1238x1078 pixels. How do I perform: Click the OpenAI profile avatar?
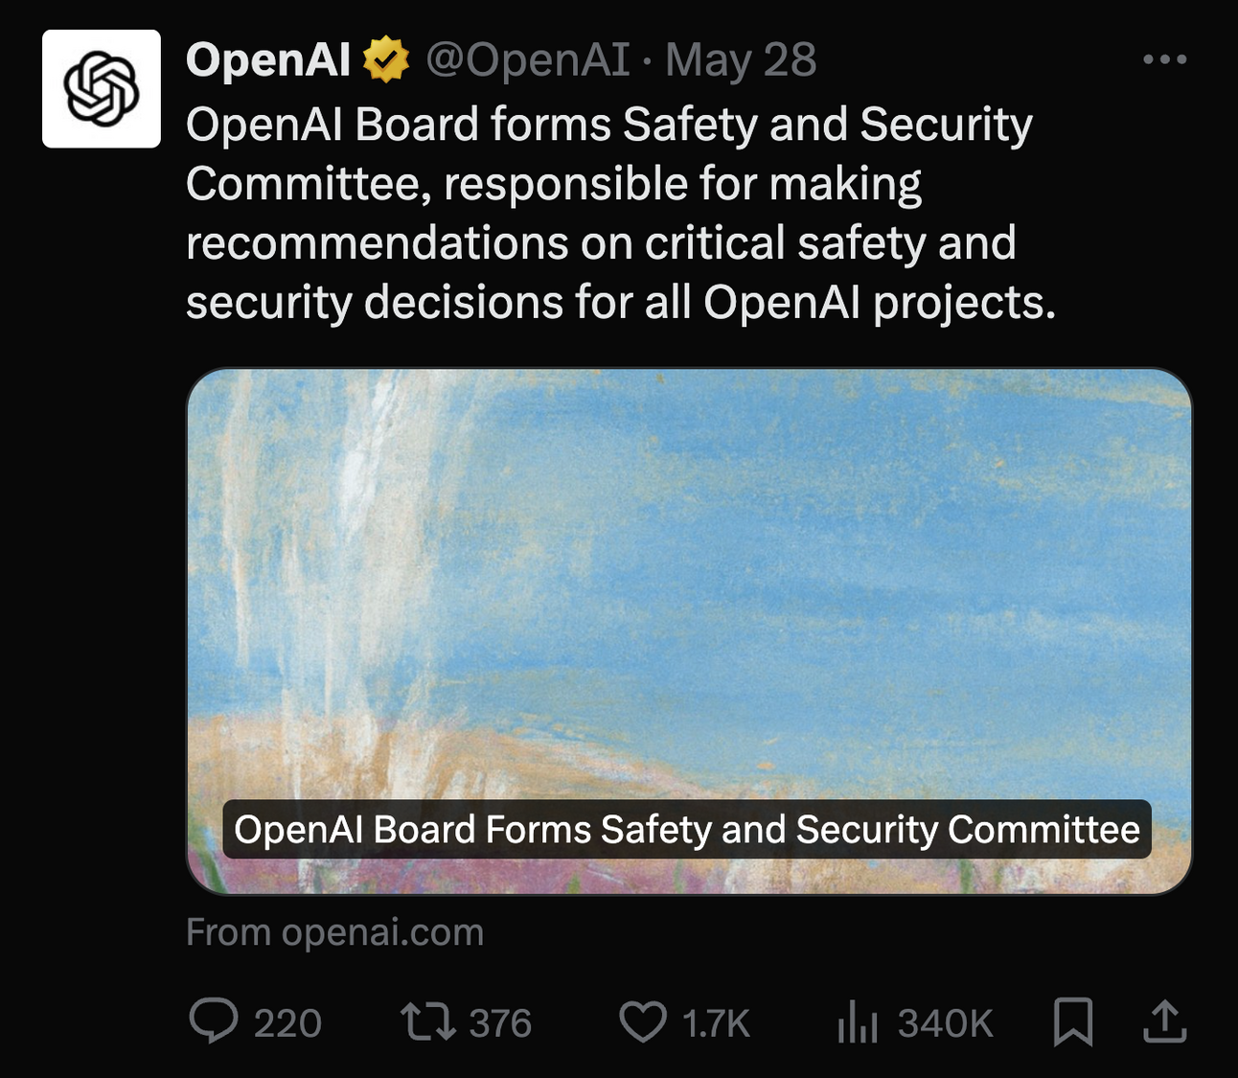pyautogui.click(x=100, y=90)
